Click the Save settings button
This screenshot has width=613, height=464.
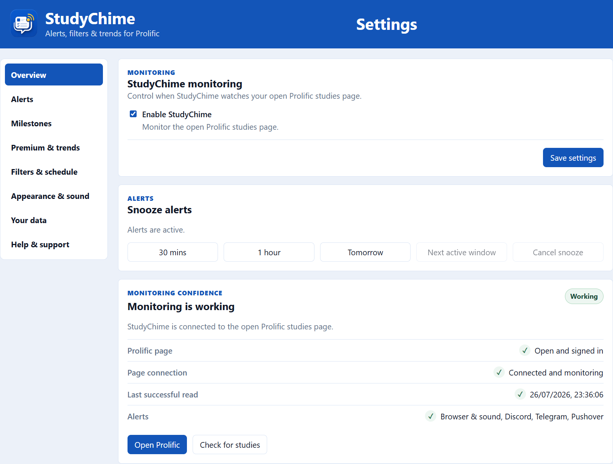click(573, 158)
